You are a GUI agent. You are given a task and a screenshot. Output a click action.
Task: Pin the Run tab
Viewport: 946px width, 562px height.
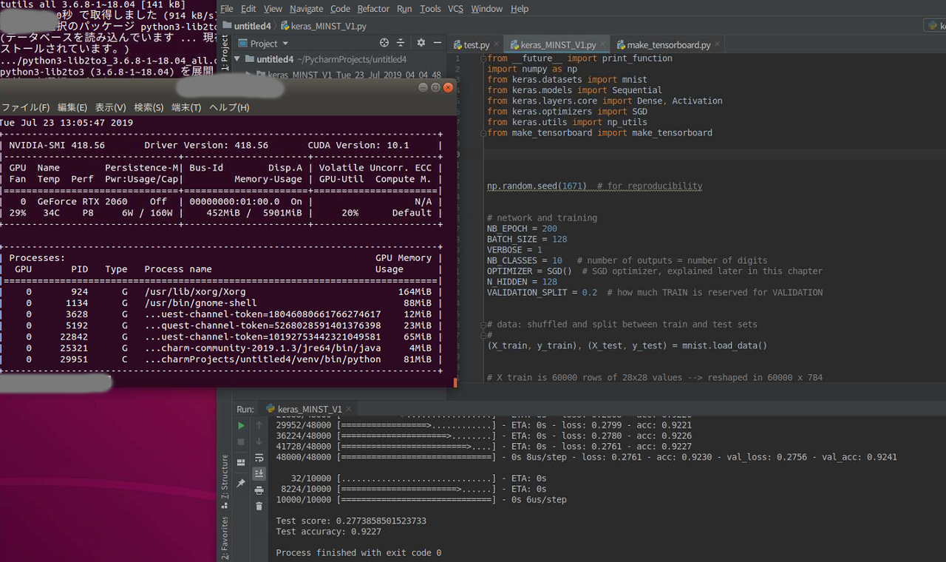[241, 480]
